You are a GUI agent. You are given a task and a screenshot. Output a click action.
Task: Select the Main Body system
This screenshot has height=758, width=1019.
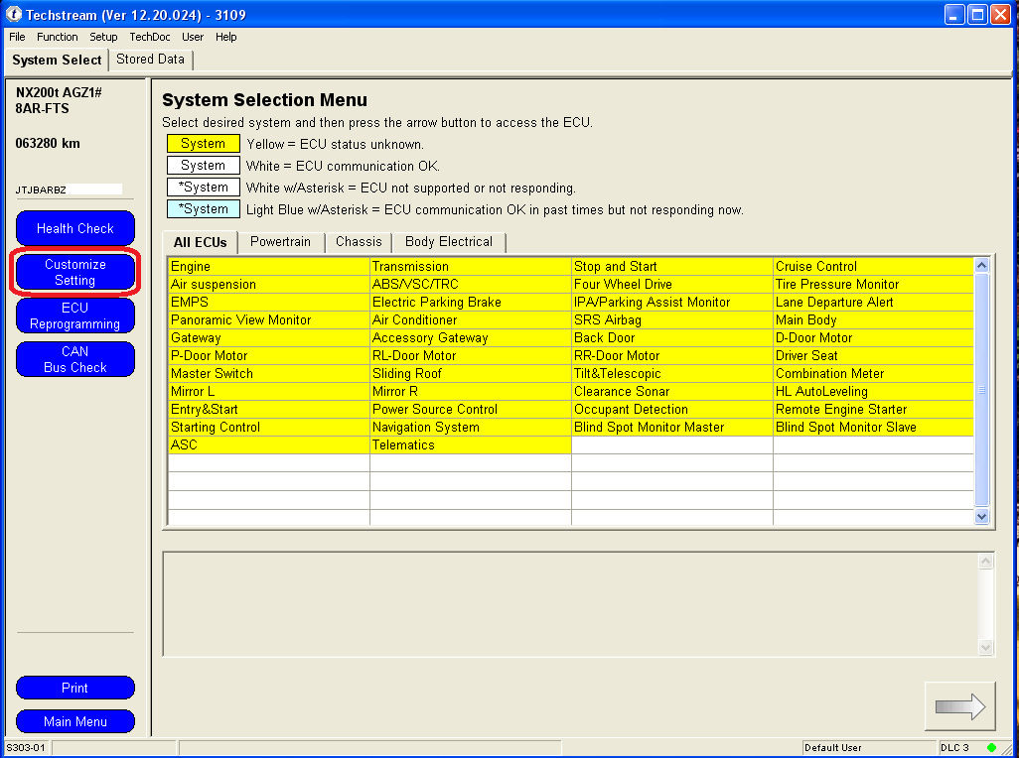click(873, 319)
